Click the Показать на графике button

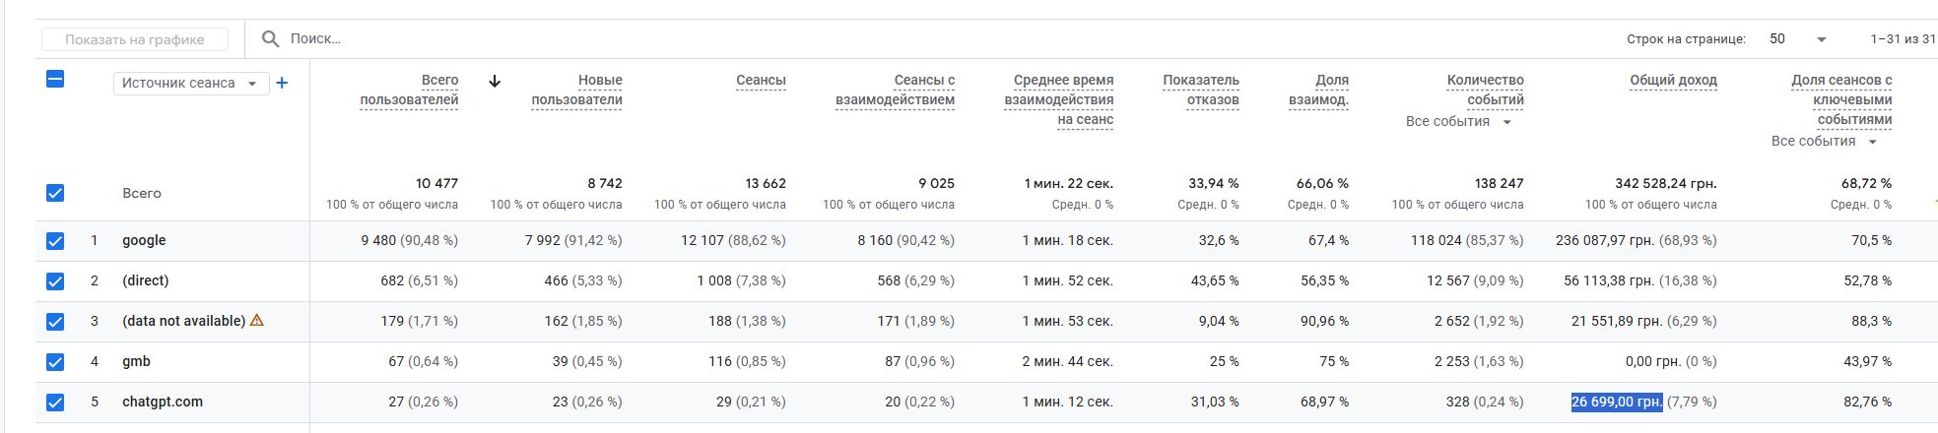click(135, 39)
